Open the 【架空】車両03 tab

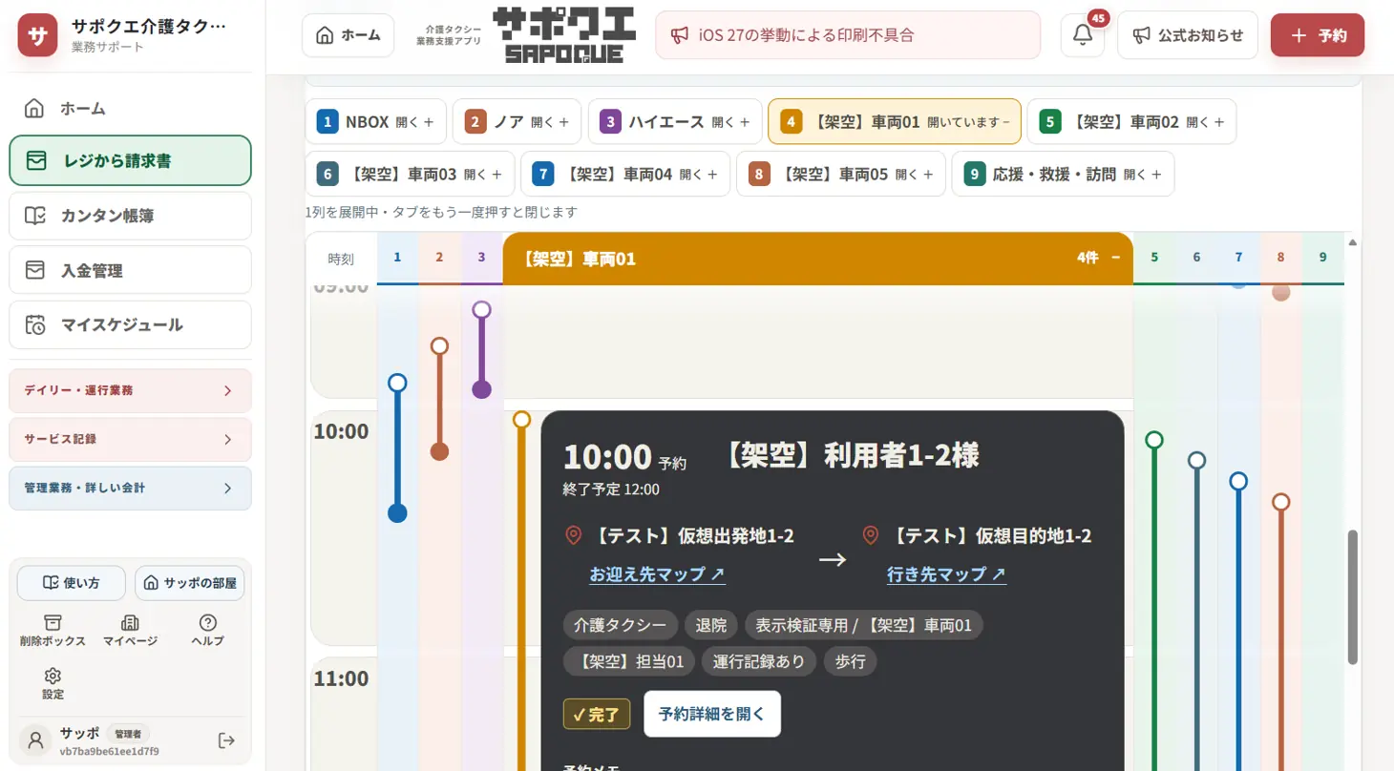(x=410, y=174)
